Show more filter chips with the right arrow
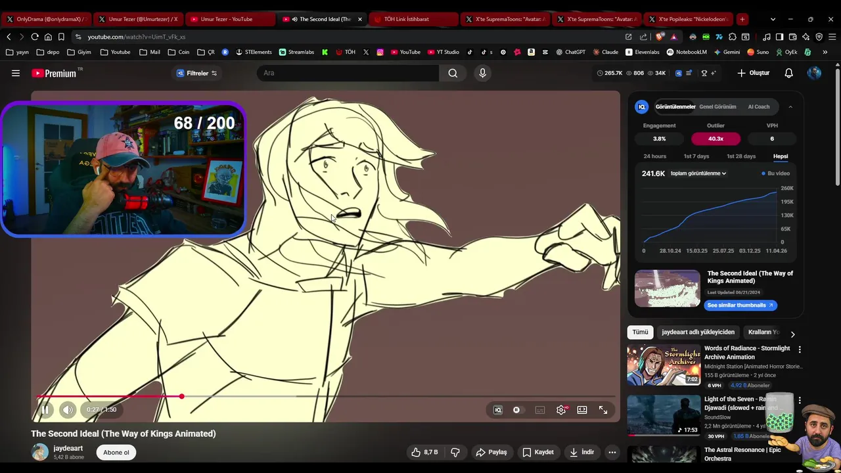 pyautogui.click(x=792, y=334)
